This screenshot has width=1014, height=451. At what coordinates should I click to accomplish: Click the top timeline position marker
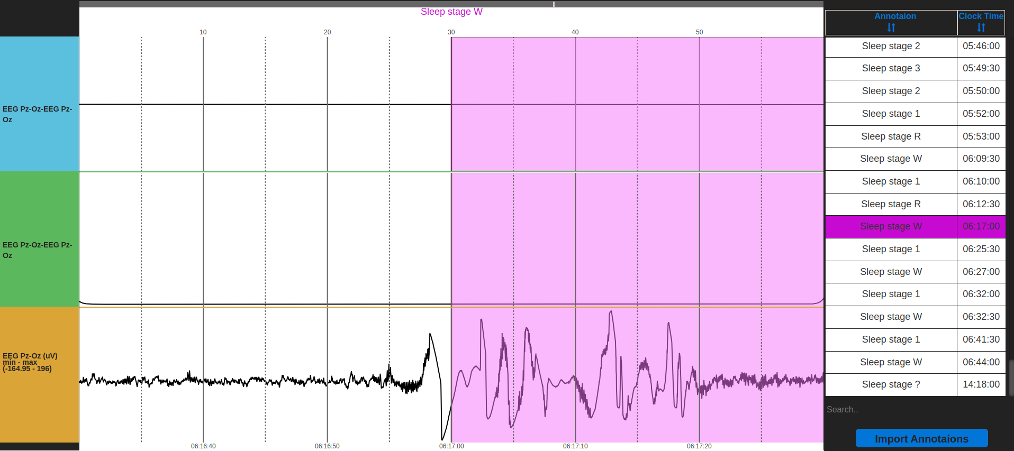coord(554,4)
